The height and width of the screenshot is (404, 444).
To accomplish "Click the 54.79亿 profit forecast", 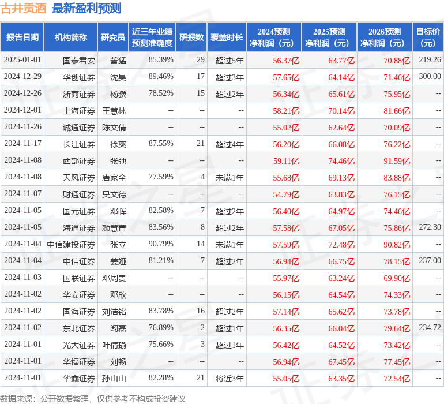I will pyautogui.click(x=286, y=194).
